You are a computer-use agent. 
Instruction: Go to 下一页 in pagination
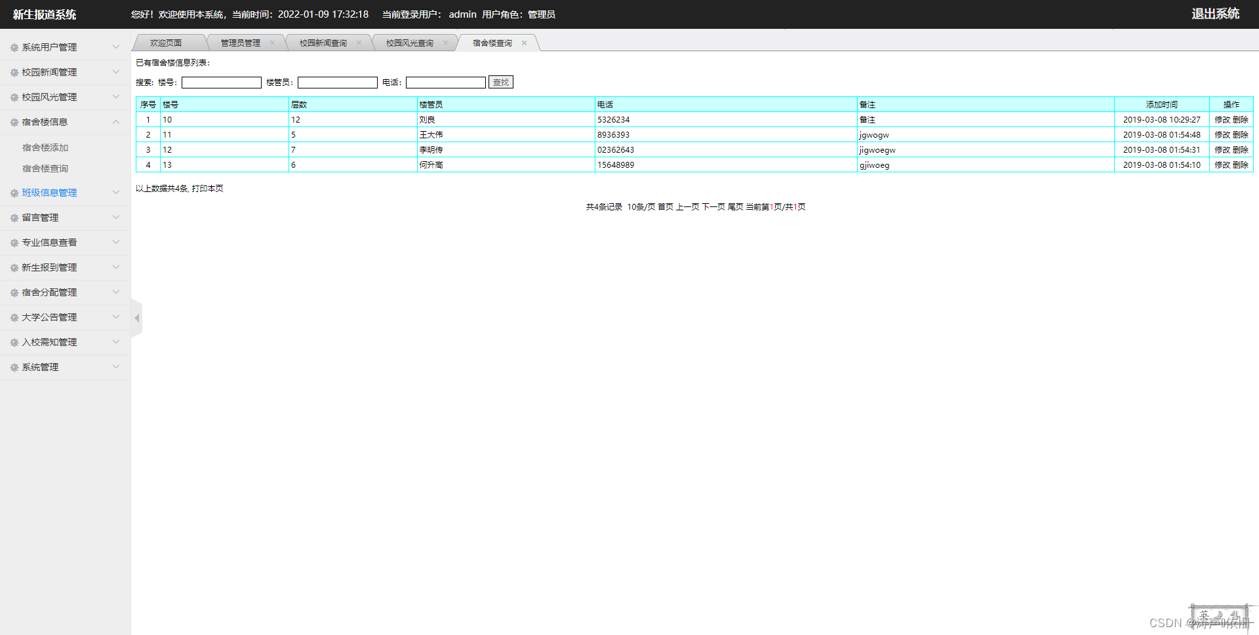(713, 207)
